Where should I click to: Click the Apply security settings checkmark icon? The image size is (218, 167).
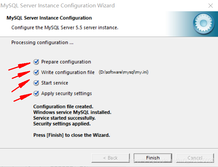pos(36,93)
